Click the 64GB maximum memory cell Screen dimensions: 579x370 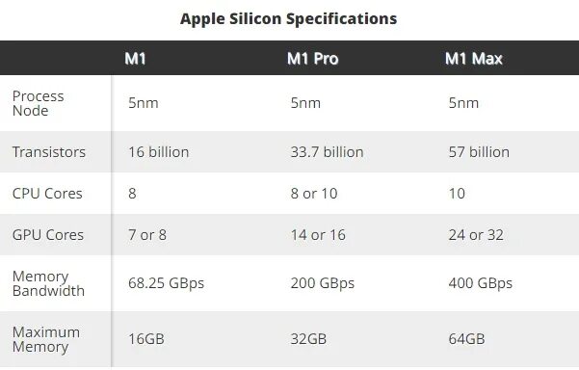pyautogui.click(x=466, y=339)
